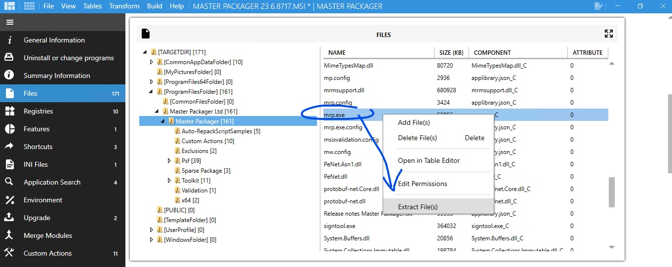Click the file list scroll down arrow
Screen dimensions: 672x267
tap(611, 247)
